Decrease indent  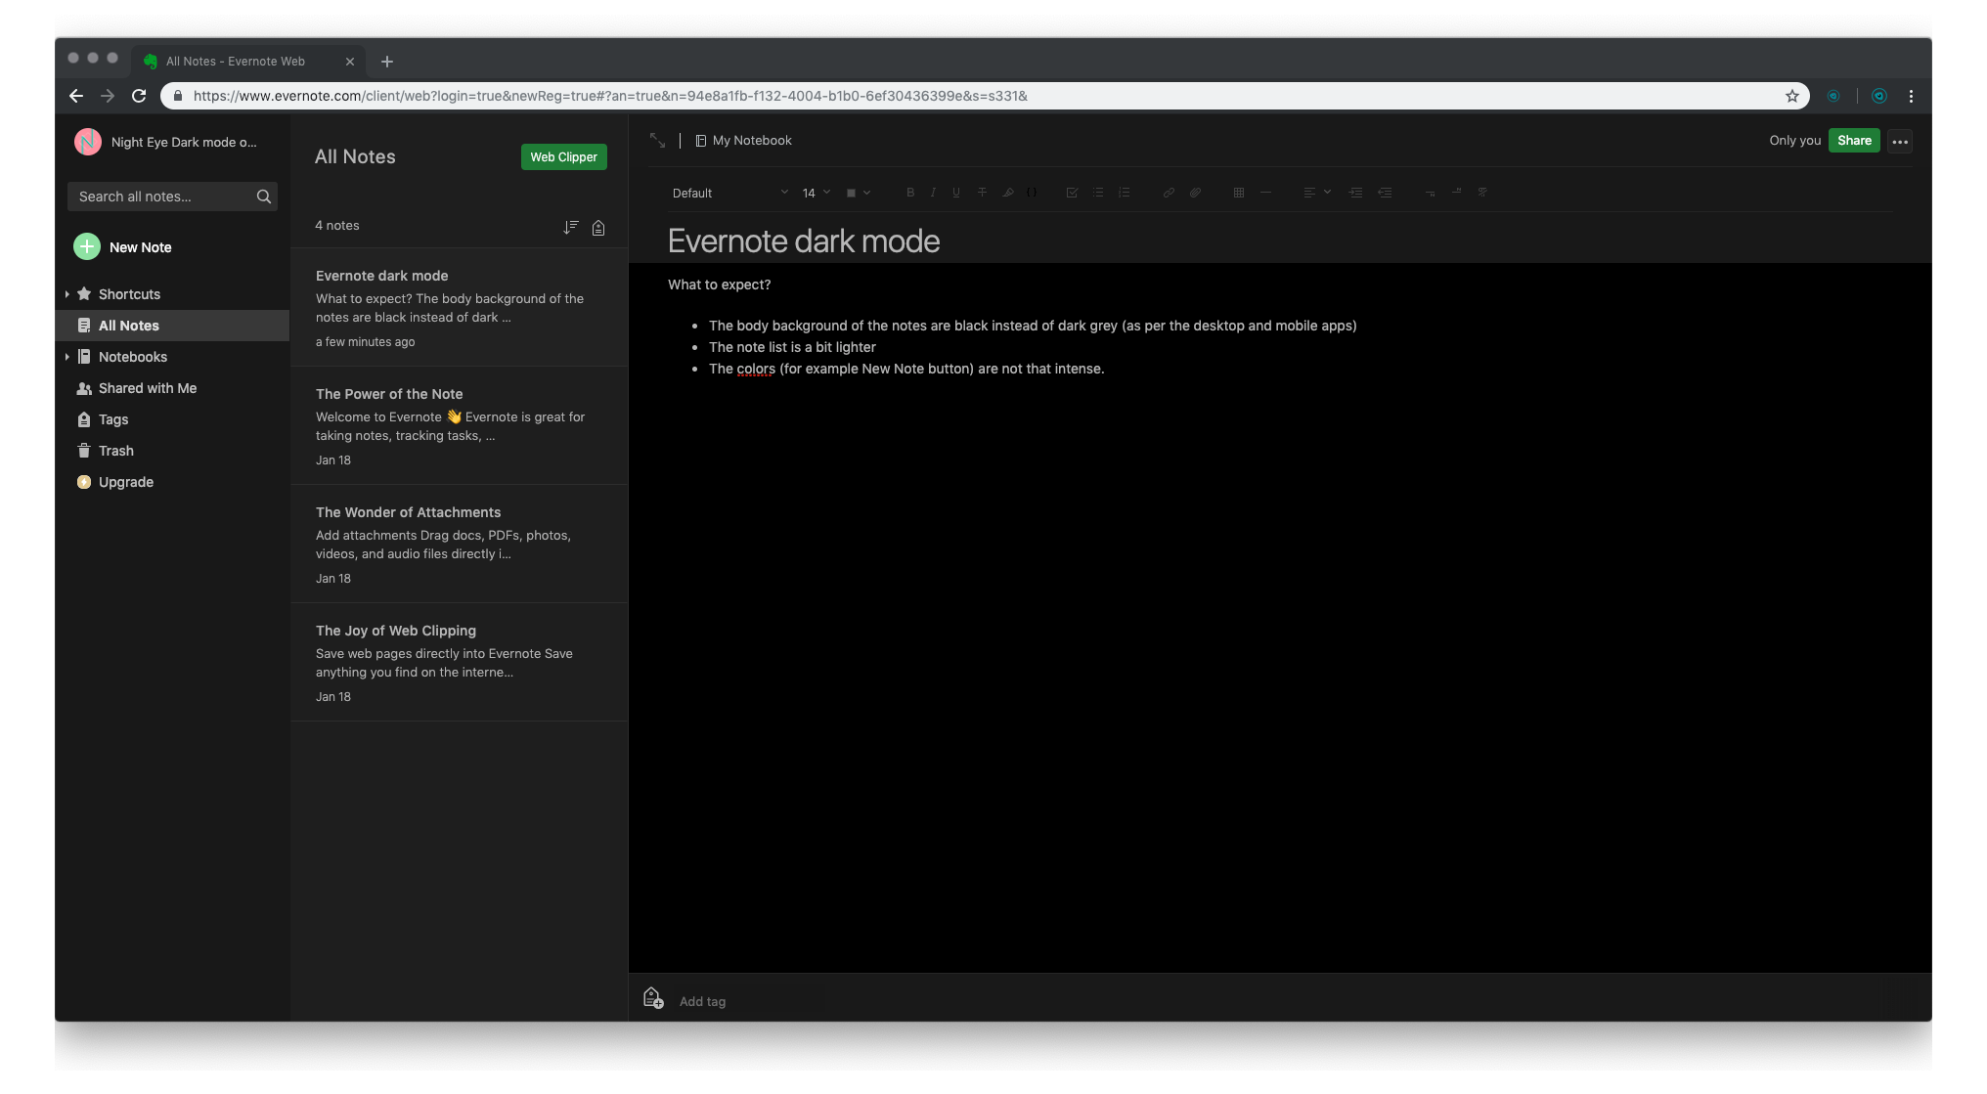[1385, 193]
